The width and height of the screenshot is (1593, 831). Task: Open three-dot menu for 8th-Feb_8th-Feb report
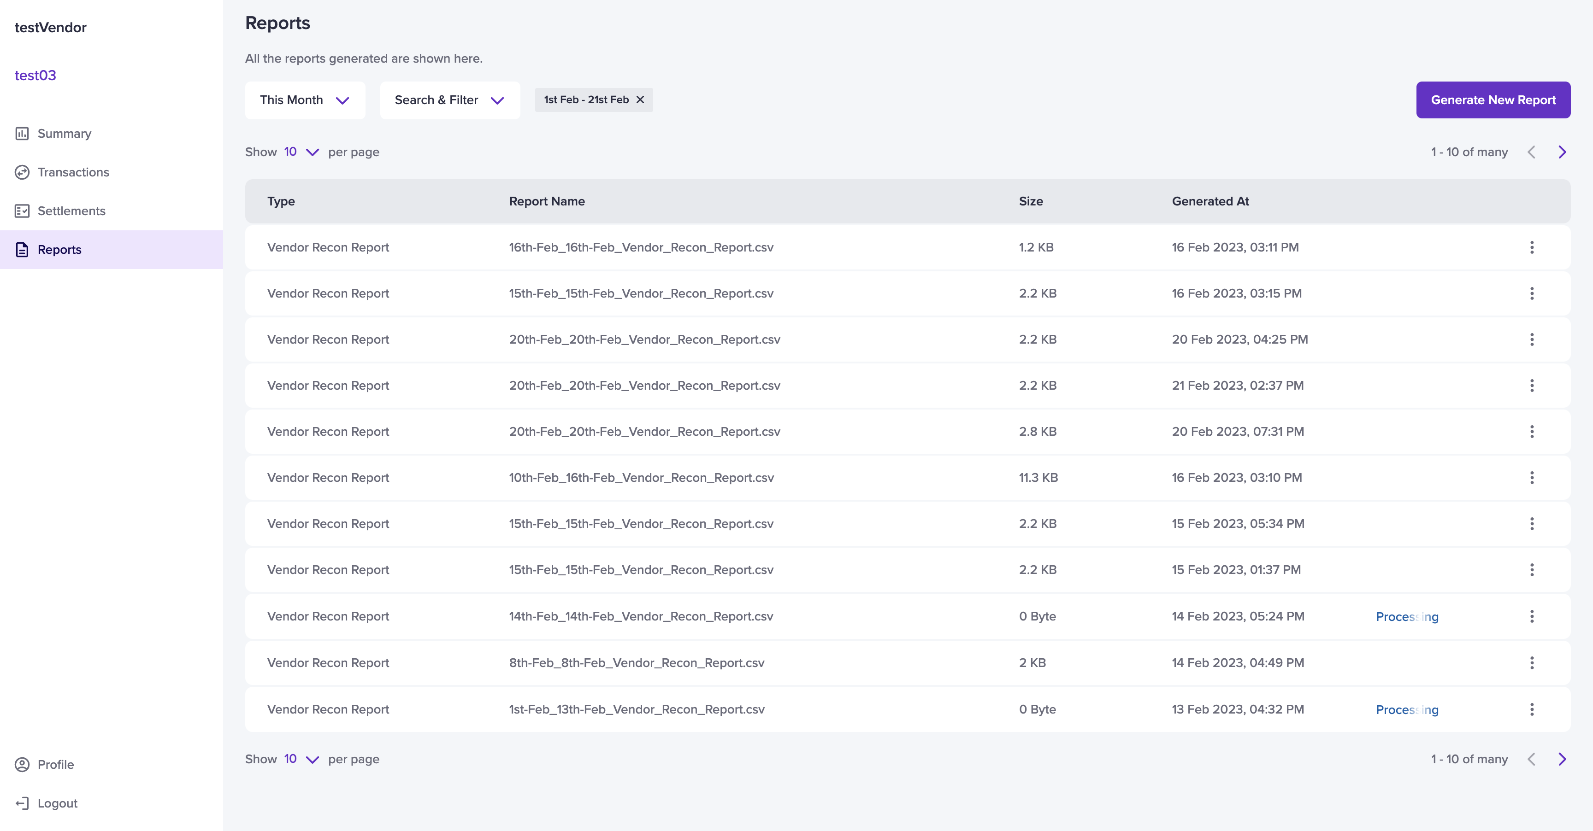1532,663
